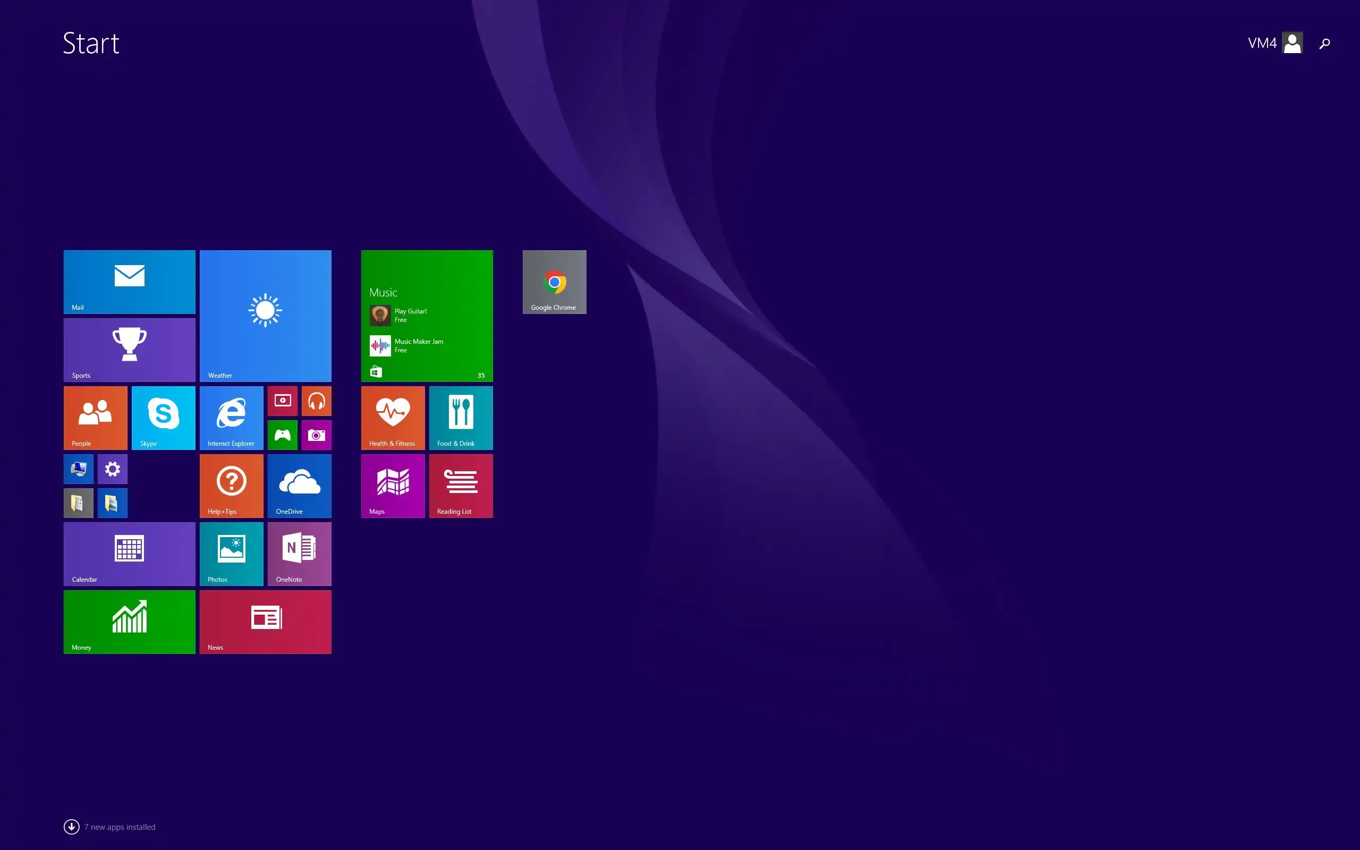Open the OneDrive cloud tile
The image size is (1360, 850).
click(x=299, y=485)
